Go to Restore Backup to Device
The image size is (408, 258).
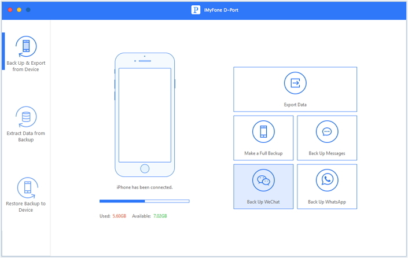click(26, 195)
